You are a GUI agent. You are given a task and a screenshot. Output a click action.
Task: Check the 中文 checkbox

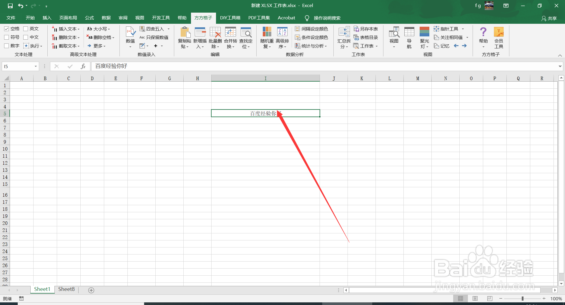point(26,37)
